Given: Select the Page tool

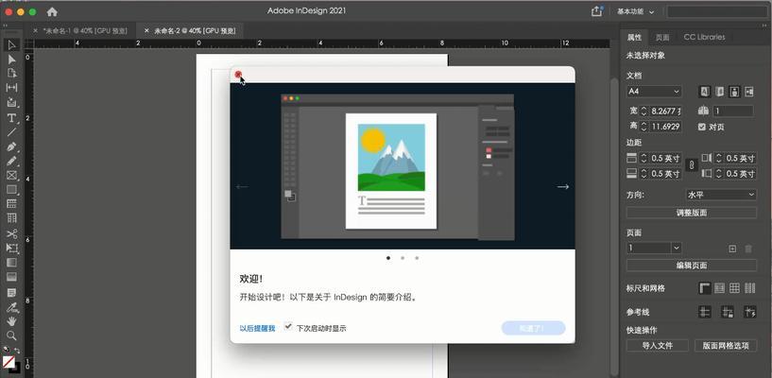Looking at the screenshot, I should click(12, 74).
